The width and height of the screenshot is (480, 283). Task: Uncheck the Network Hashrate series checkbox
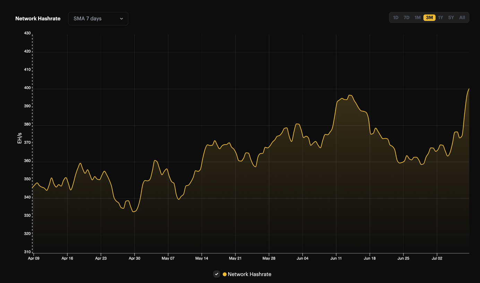point(217,274)
